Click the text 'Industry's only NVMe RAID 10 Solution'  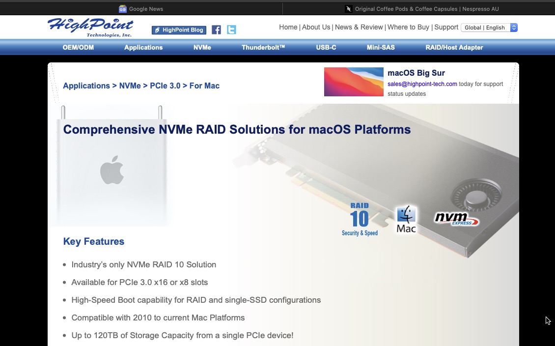pyautogui.click(x=144, y=264)
